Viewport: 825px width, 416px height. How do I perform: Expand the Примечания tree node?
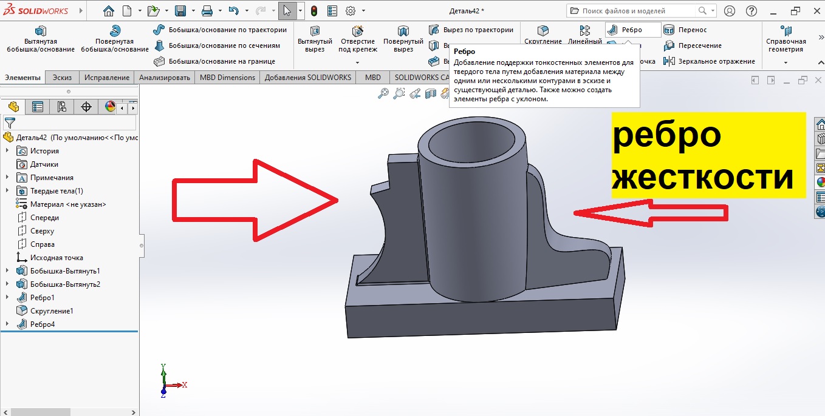click(7, 178)
